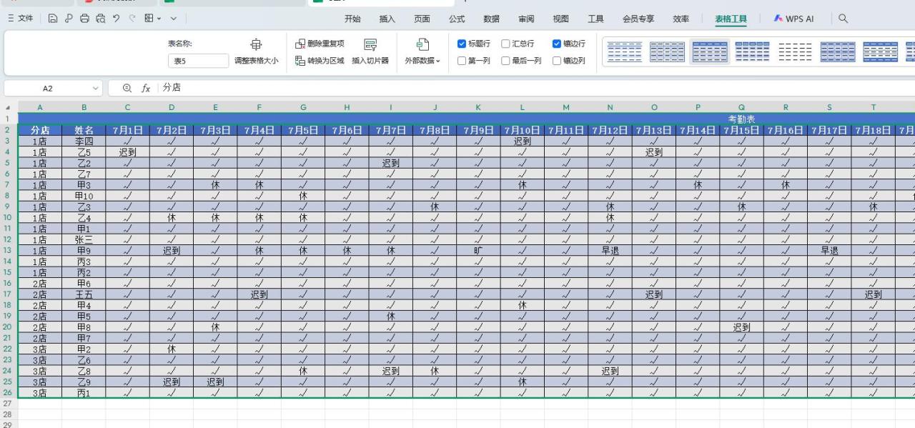Open the 效率 tab
Screen dimensions: 915x428
[681, 19]
